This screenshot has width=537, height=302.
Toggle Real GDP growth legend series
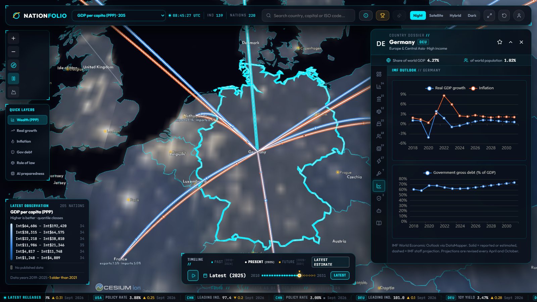click(446, 88)
